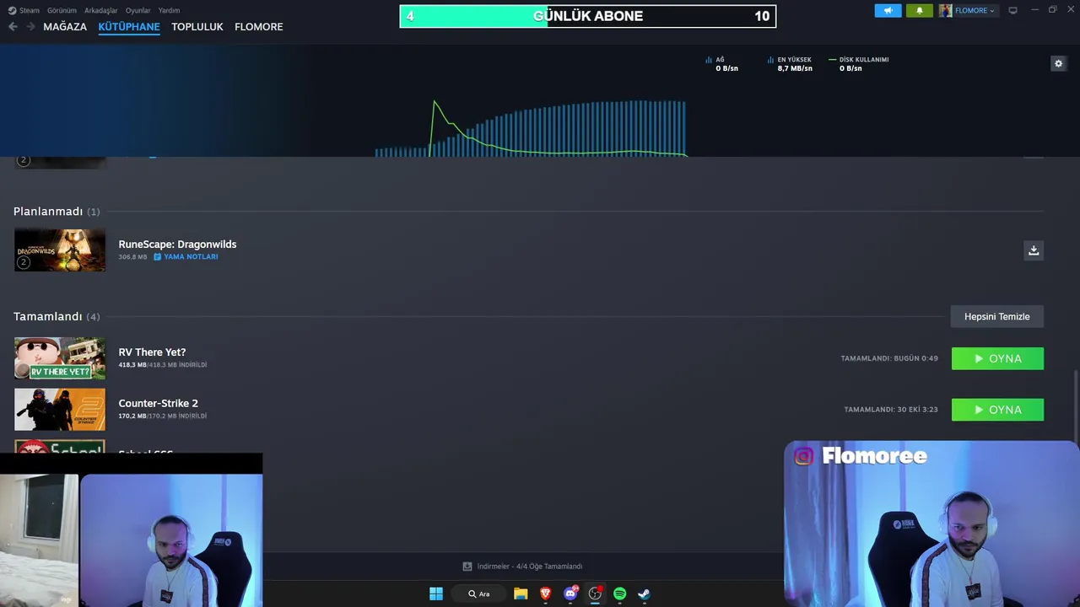
Task: Open Discord from taskbar
Action: pos(570,594)
